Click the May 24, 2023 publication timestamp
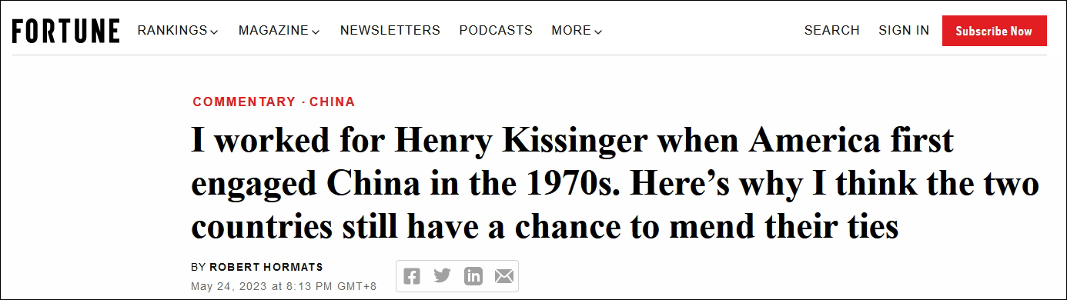 point(283,285)
